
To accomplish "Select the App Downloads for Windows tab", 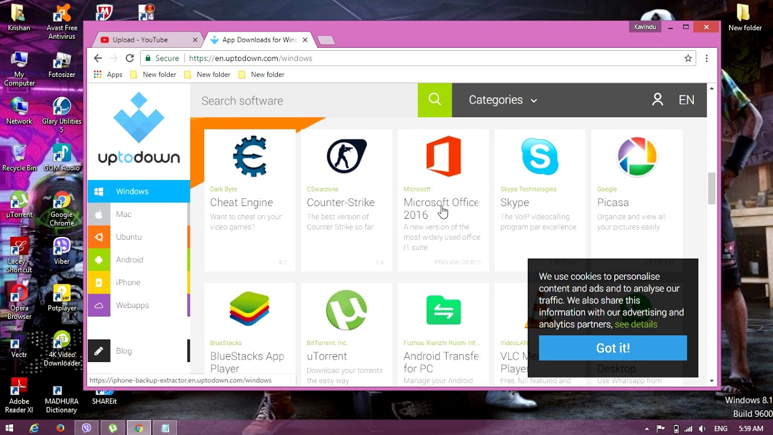I will 260,40.
